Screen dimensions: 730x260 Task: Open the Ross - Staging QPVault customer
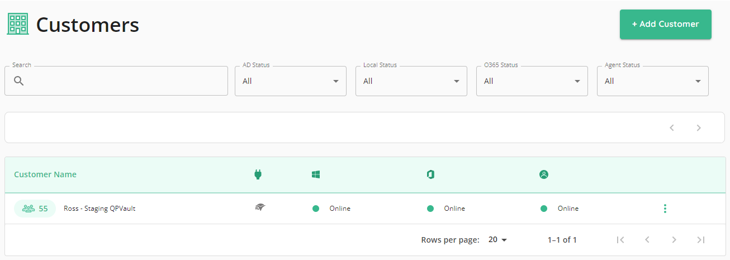99,209
